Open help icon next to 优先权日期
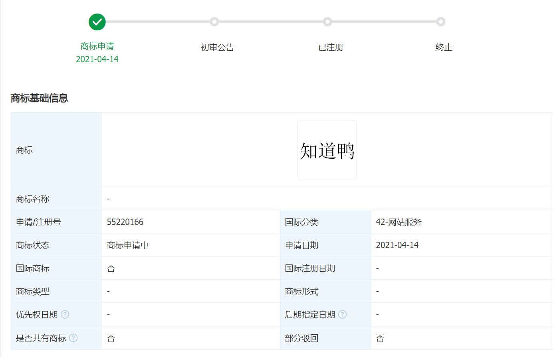 coord(65,314)
